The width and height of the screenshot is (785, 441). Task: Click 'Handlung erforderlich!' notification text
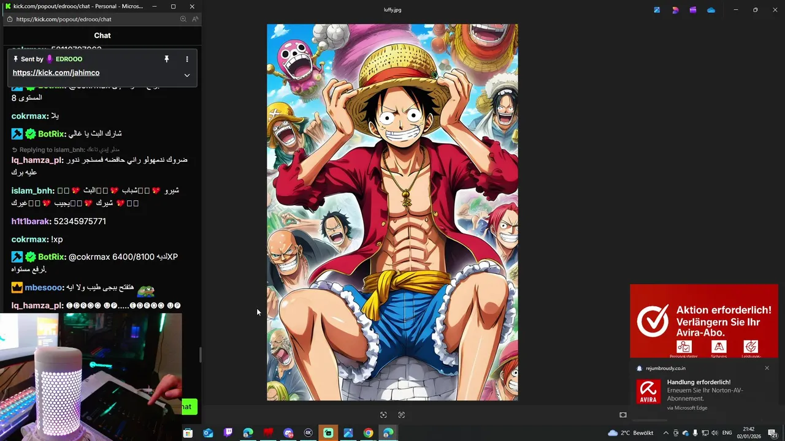pyautogui.click(x=699, y=382)
